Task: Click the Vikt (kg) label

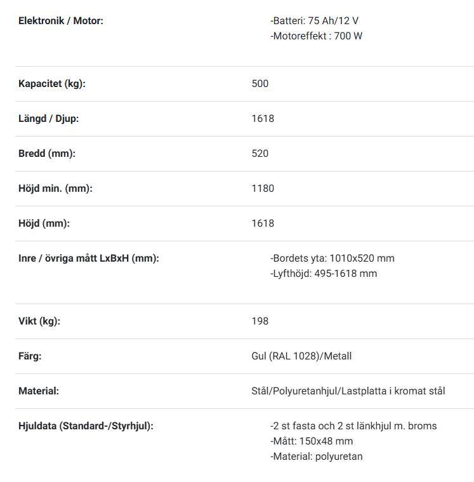Action: pyautogui.click(x=39, y=321)
